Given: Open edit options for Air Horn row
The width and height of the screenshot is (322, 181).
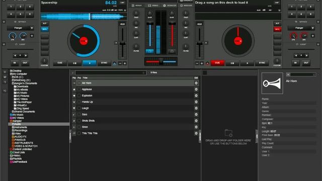Looking at the screenshot, I should (196, 83).
